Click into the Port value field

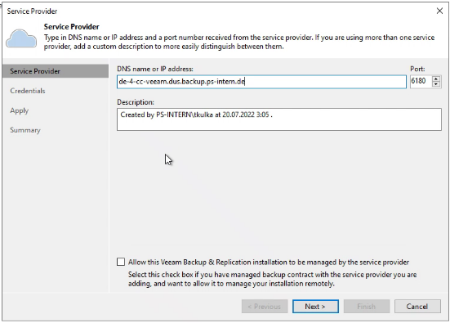[x=421, y=81]
